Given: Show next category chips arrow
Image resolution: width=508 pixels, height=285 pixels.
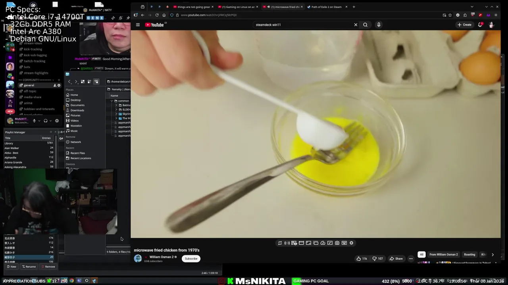Looking at the screenshot, I should [493, 255].
